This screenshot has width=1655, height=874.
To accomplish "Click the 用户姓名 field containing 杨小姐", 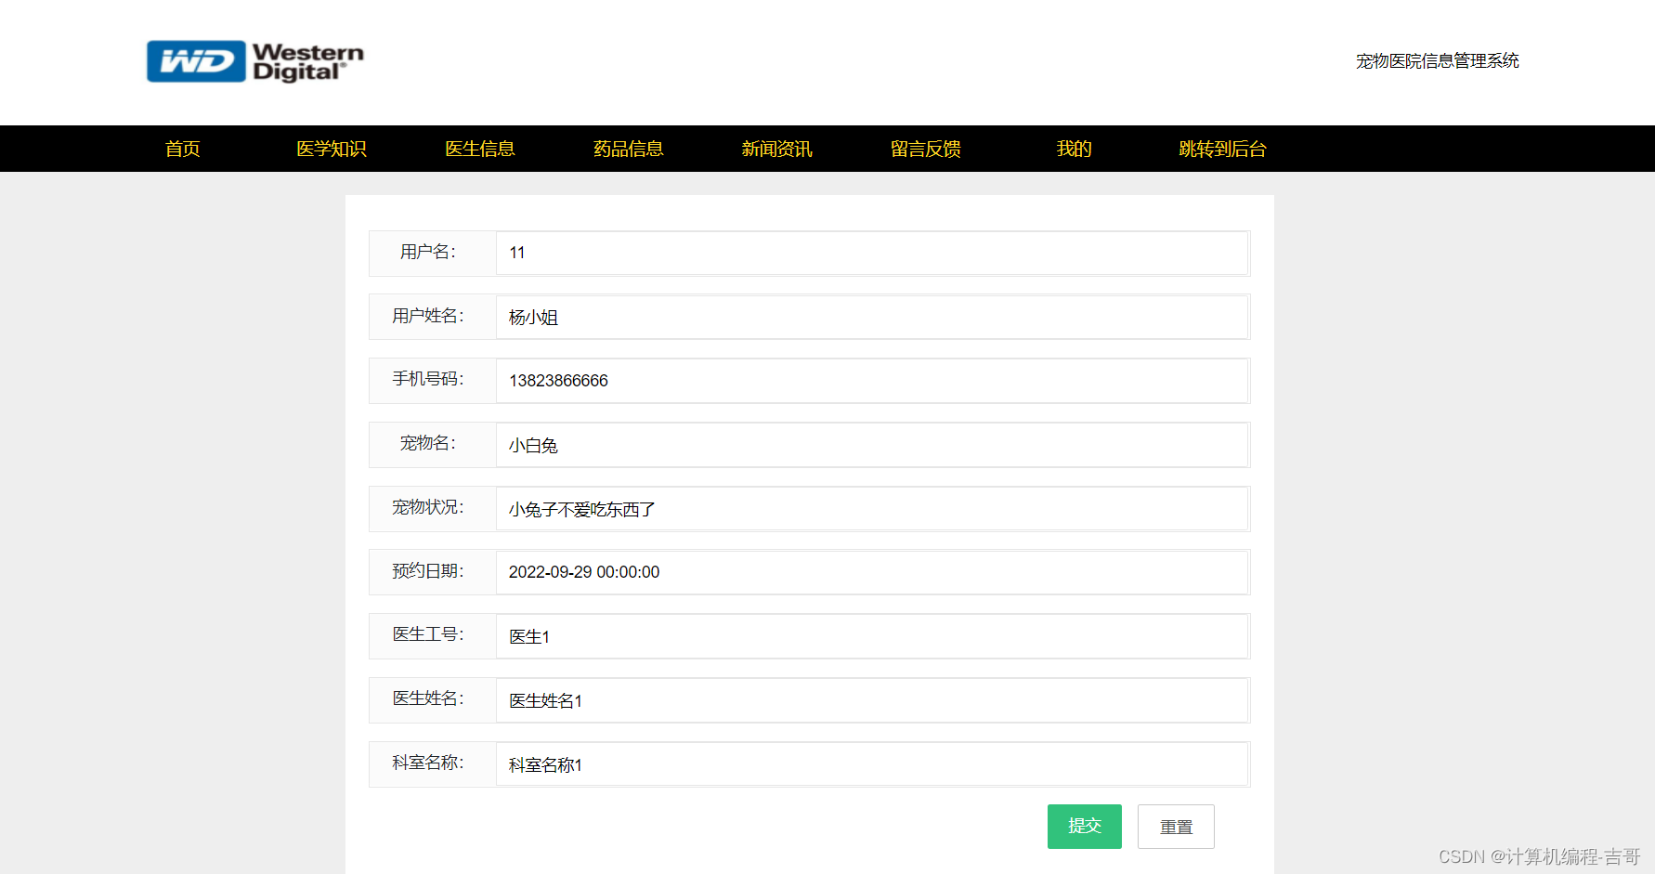I will tap(872, 317).
